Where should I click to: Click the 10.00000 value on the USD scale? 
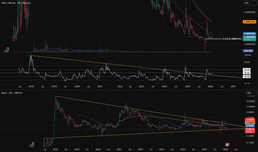click(x=251, y=107)
